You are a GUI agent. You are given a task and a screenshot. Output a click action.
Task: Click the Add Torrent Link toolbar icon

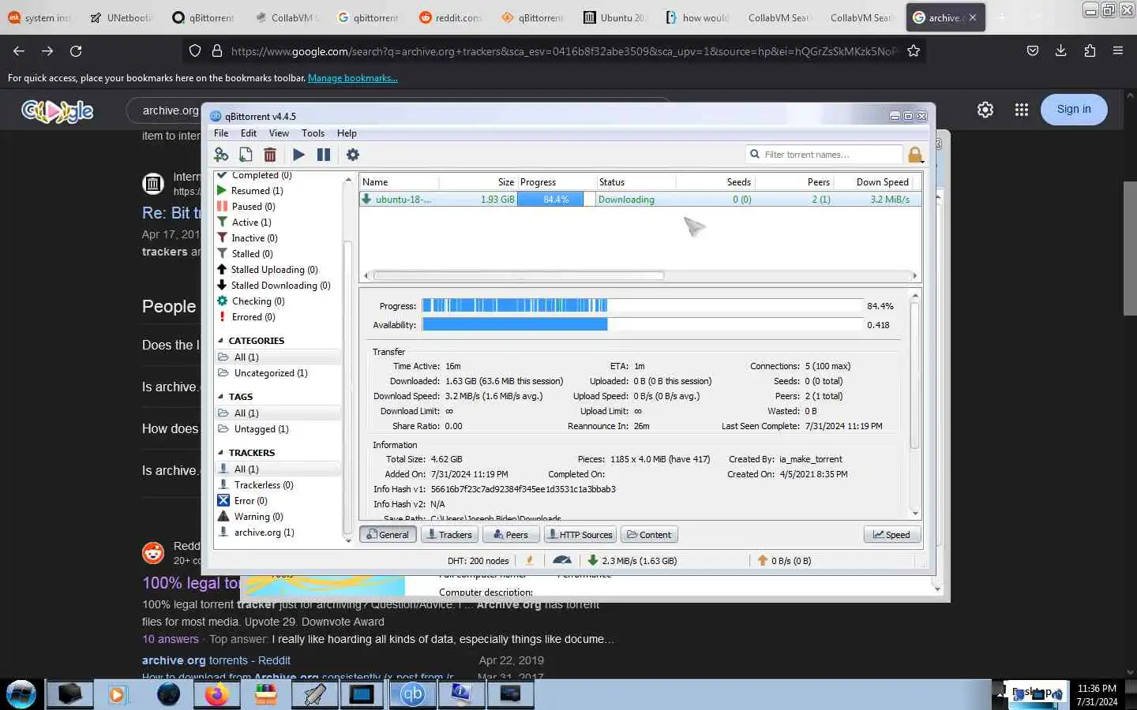tap(221, 155)
